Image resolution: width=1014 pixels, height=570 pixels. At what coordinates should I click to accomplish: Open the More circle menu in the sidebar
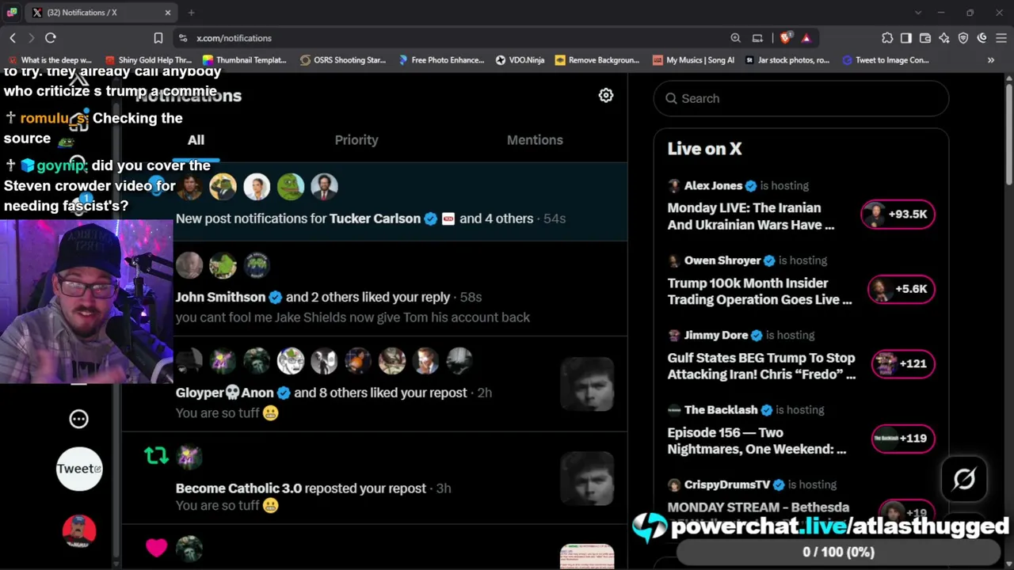point(78,419)
